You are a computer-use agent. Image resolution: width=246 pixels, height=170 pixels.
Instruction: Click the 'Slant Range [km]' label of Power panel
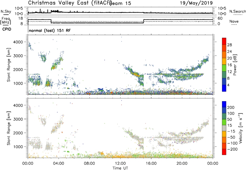(x=9, y=65)
